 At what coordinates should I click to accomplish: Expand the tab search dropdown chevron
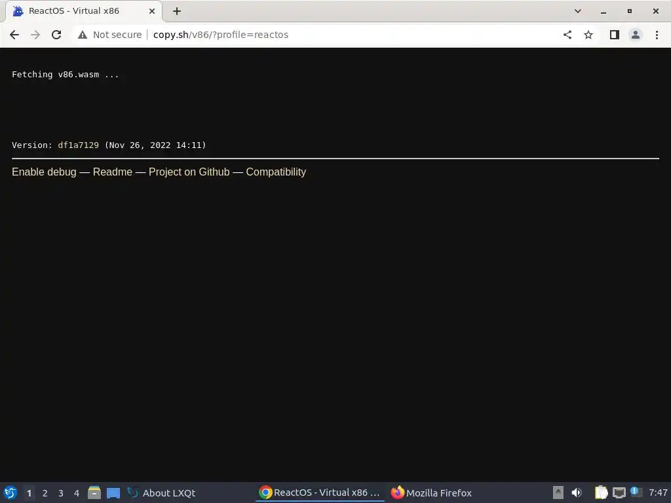click(x=578, y=11)
